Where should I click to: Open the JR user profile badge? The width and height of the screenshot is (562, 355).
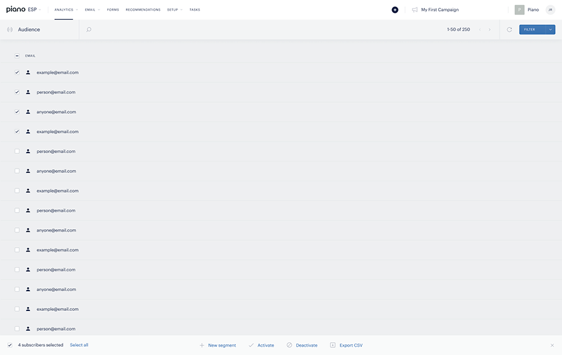(x=550, y=10)
